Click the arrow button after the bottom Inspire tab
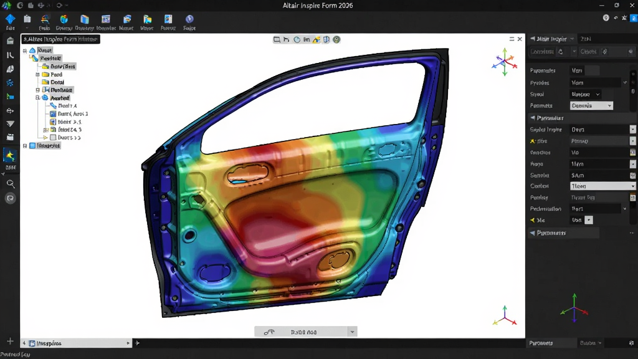Viewport: 638px width, 359px height. point(137,343)
